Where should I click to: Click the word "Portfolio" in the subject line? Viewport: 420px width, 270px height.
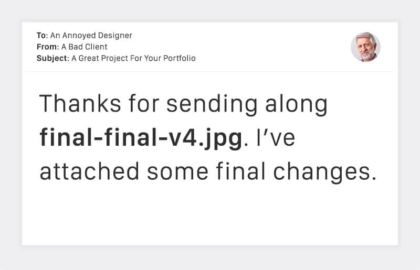179,58
